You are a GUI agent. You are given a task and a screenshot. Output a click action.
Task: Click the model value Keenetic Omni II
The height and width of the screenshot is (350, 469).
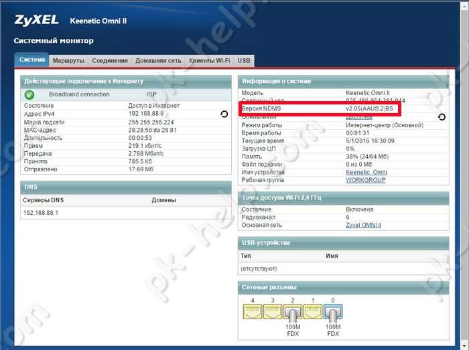(368, 93)
